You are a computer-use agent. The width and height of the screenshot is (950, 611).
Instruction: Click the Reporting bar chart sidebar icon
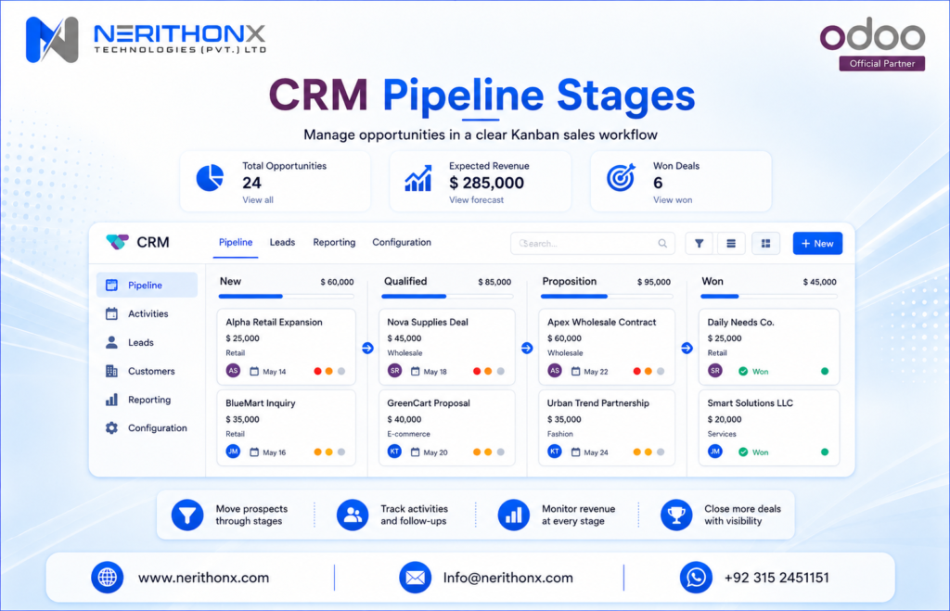tap(111, 400)
